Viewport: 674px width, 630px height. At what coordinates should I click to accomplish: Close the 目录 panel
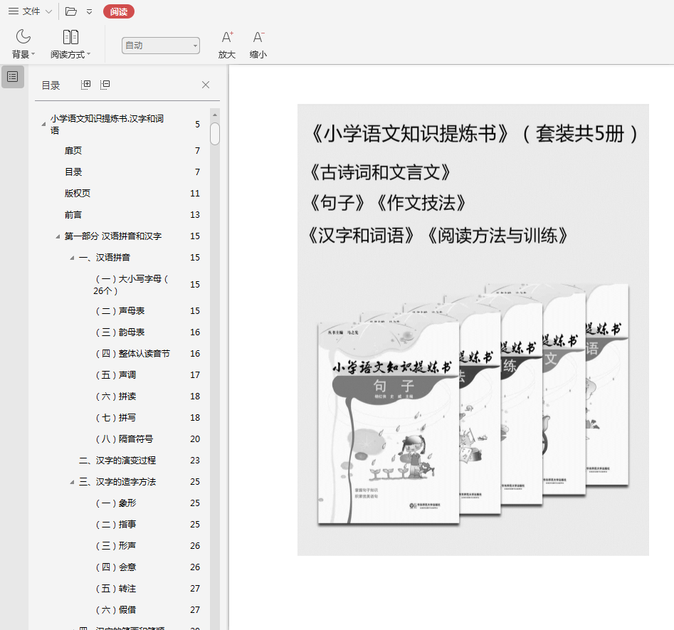coord(206,85)
